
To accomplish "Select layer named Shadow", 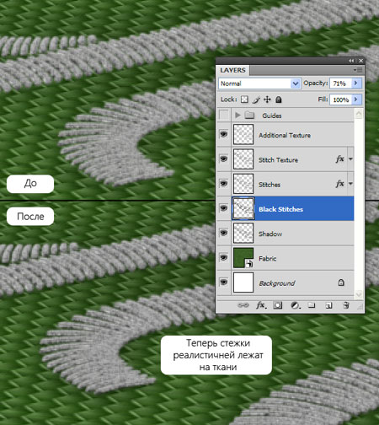I will (x=270, y=234).
